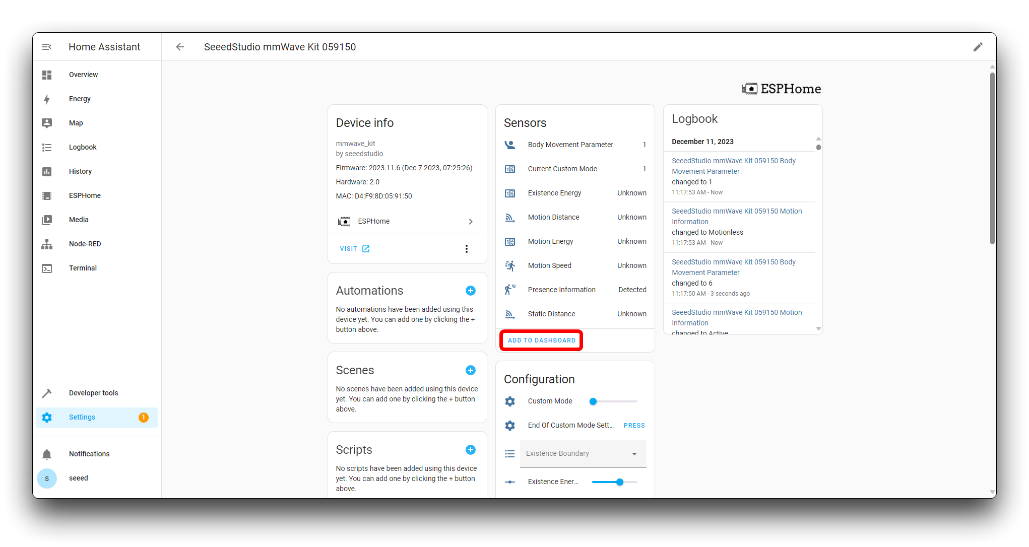Image resolution: width=1029 pixels, height=547 pixels.
Task: Drag the Existence Energy threshold slider
Action: [x=620, y=482]
